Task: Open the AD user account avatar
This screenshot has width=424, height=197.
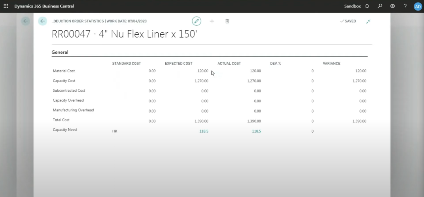Action: point(418,6)
